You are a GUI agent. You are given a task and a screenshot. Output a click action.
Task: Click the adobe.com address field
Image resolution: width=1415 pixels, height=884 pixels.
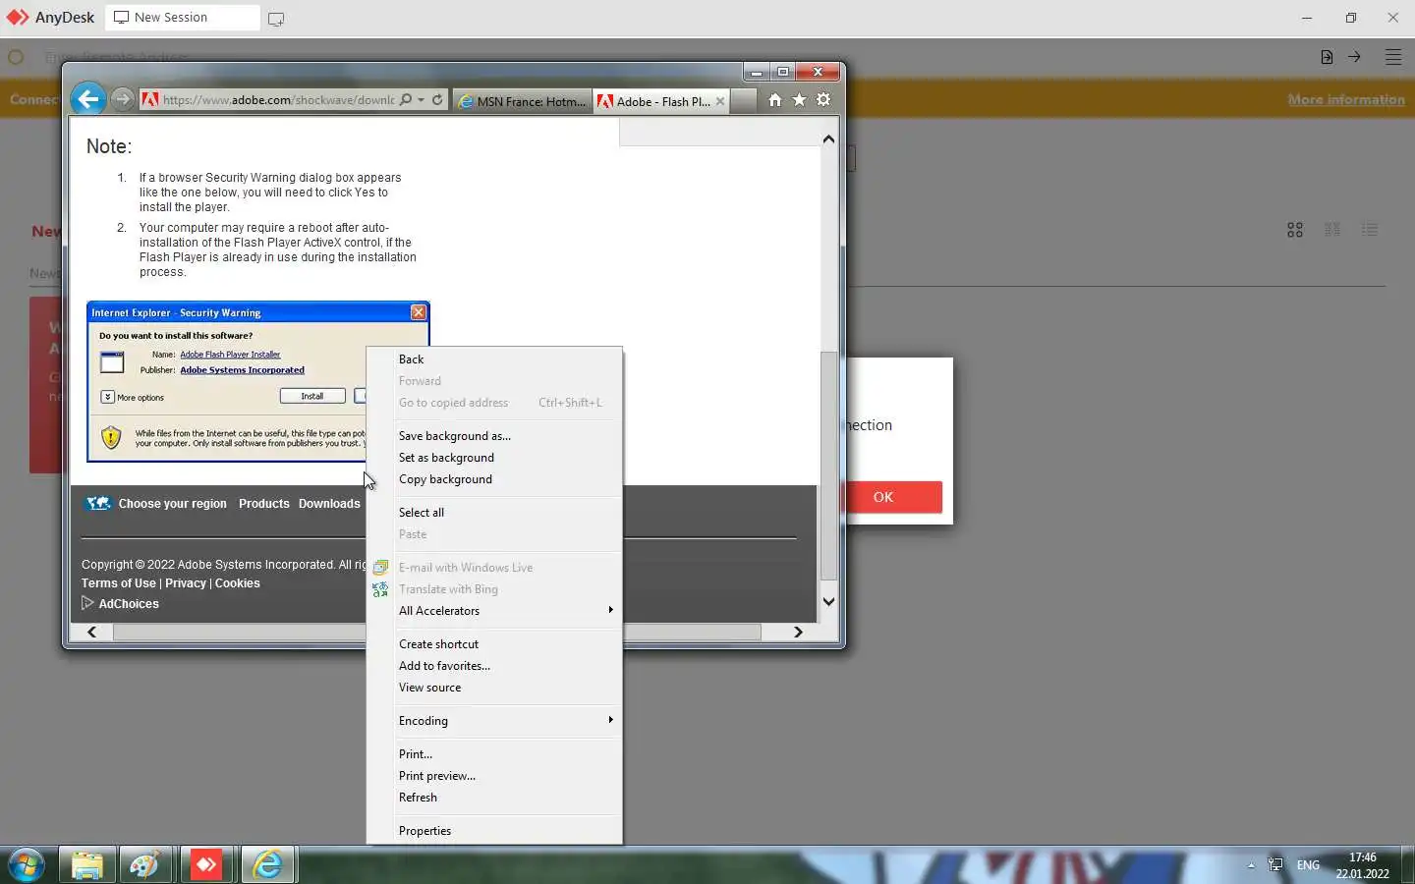click(278, 100)
